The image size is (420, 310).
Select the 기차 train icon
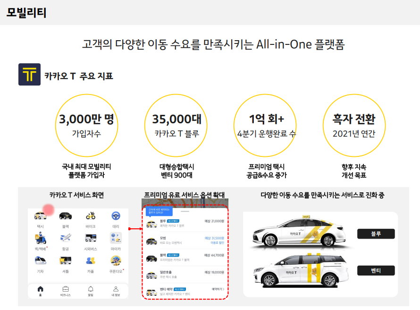point(41,260)
